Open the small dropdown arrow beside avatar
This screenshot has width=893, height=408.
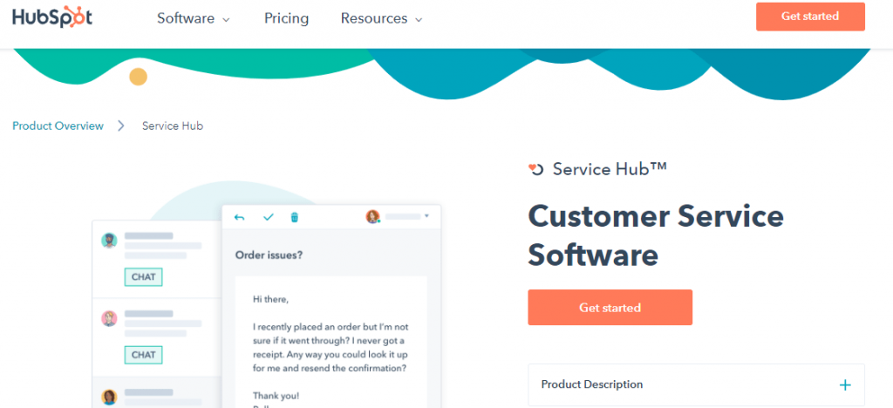(426, 216)
